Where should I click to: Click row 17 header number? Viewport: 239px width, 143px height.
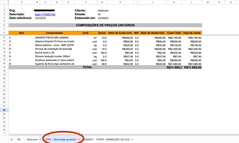(x=4, y=67)
